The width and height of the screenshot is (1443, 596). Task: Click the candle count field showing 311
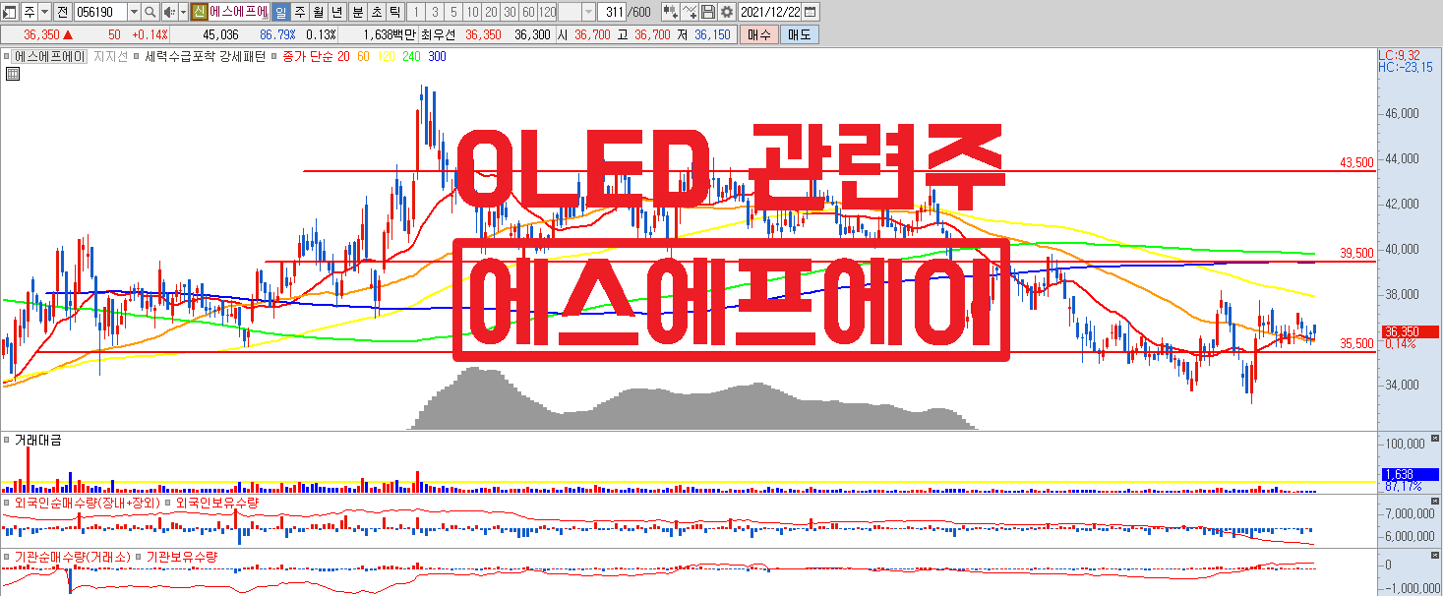[x=612, y=12]
